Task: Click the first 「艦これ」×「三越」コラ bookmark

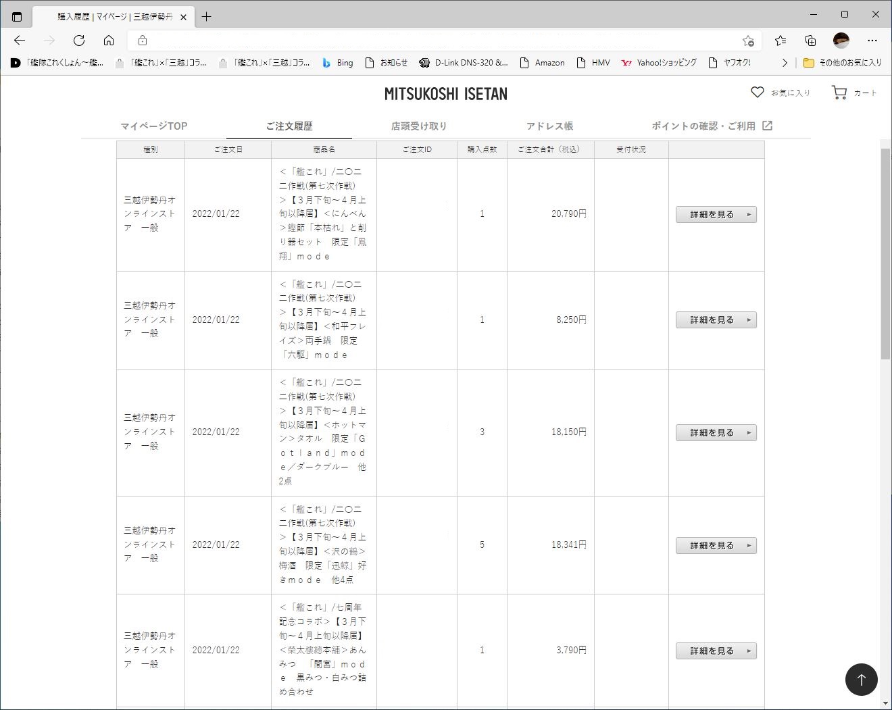Action: tap(161, 63)
